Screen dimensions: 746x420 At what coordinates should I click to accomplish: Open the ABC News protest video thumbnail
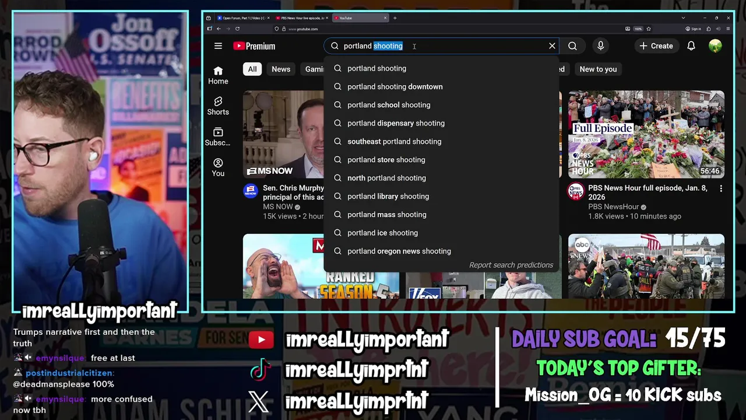646,266
